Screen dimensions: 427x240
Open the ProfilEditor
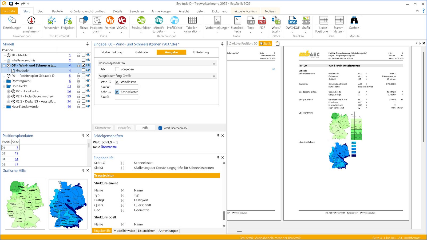[175, 21]
